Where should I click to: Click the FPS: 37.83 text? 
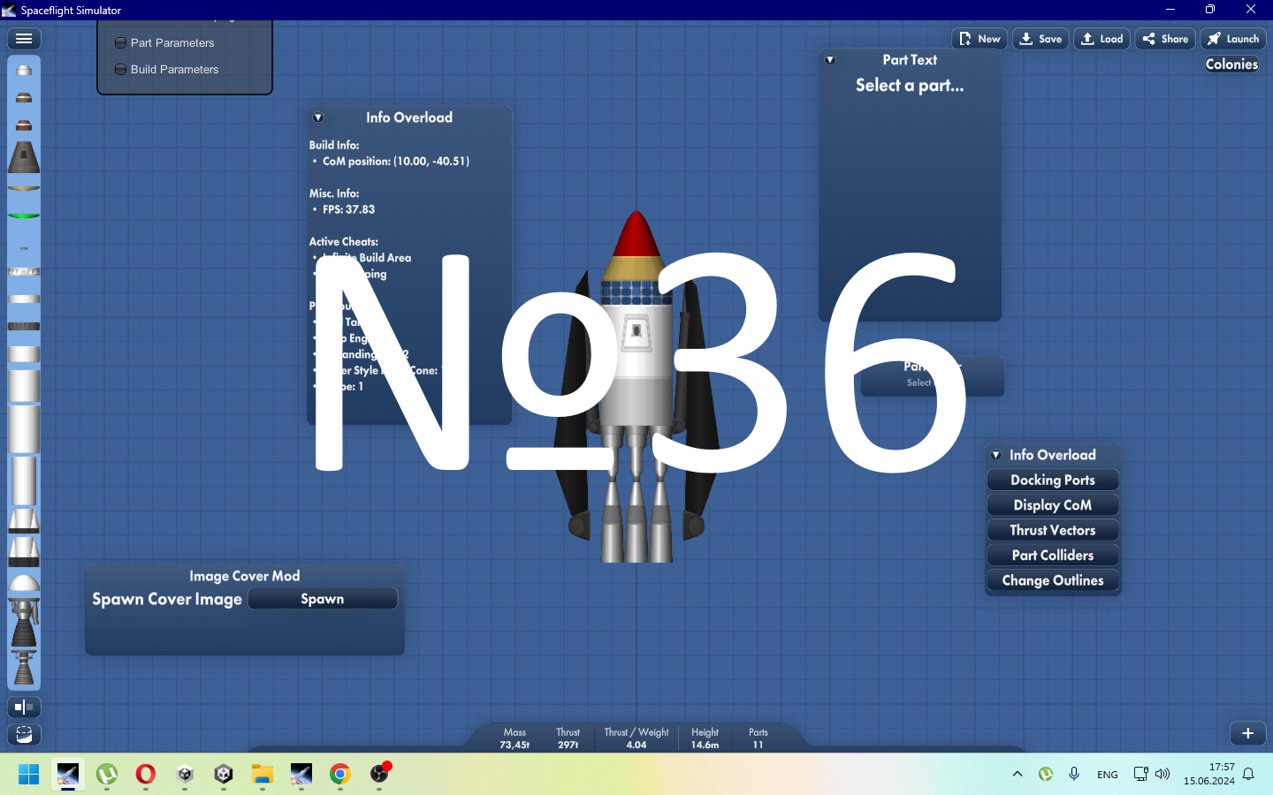coord(348,209)
